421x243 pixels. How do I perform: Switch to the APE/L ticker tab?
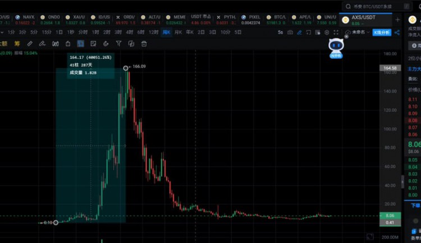301,20
